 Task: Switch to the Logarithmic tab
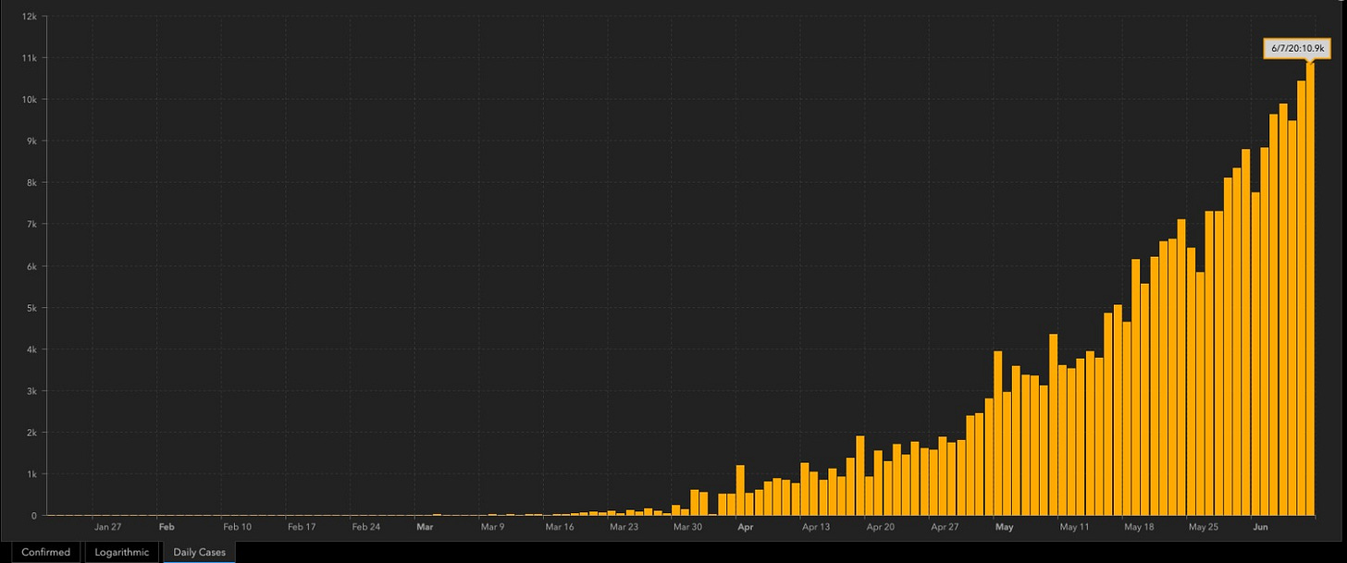122,552
